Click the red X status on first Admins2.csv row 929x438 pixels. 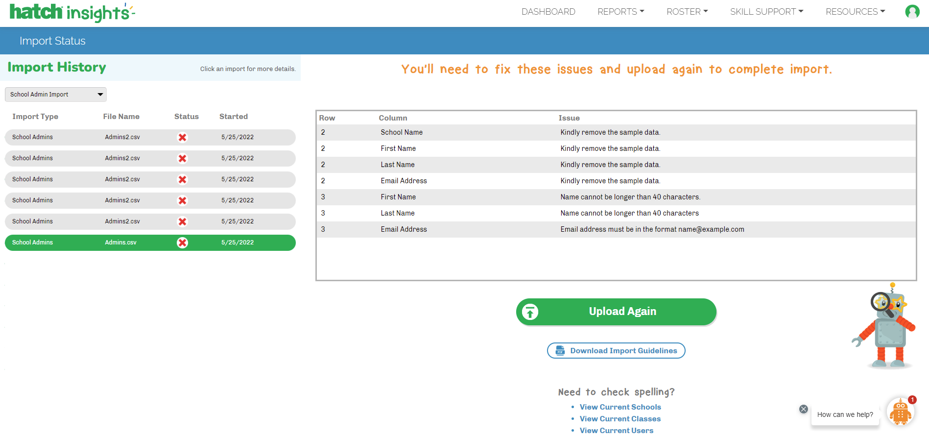click(182, 138)
